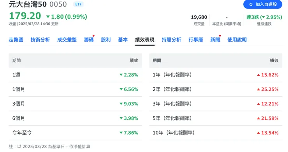
Task: Switch to the 技術分析 tab
Action: (x=40, y=39)
